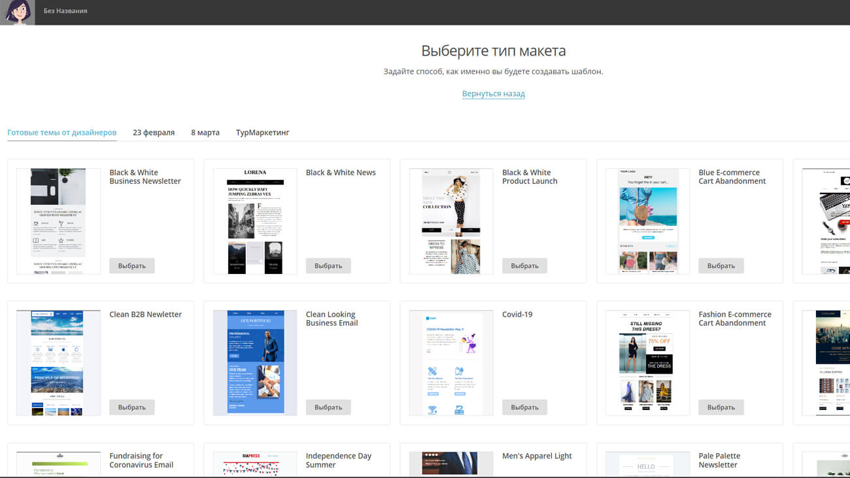
Task: Click Выбрать for Blue E-commerce Cart Abandonment
Action: pyautogui.click(x=721, y=265)
